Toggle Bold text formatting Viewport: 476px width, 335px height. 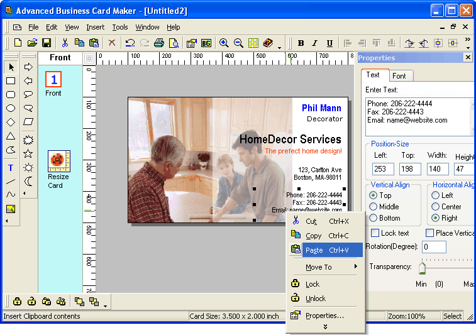point(301,43)
